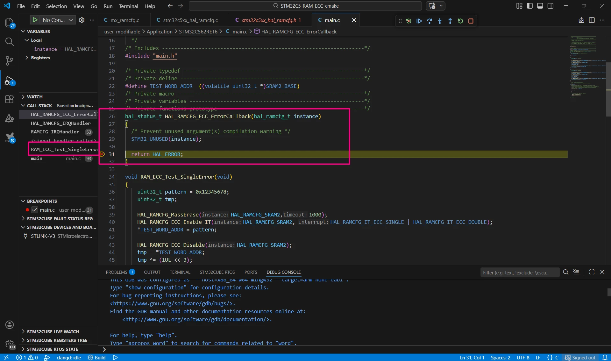The image size is (611, 361).
Task: Collapse the VARIABLES section
Action: coord(38,31)
